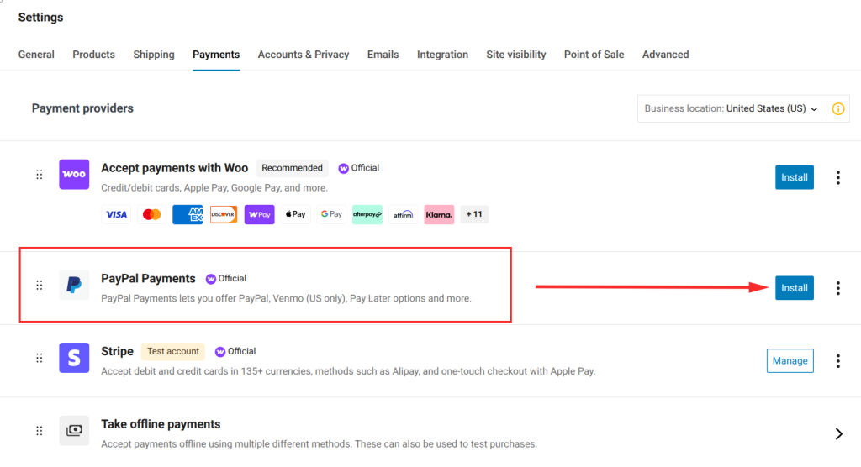Screen dimensions: 861x467
Task: Go to Point of Sale tab
Action: pos(594,55)
